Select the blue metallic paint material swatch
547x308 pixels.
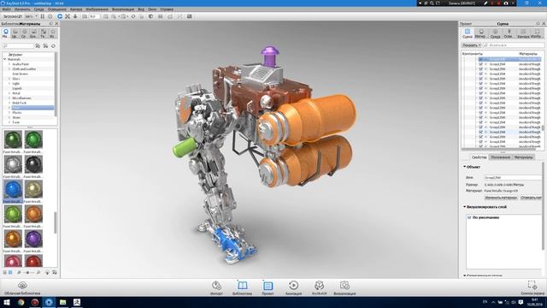point(13,189)
